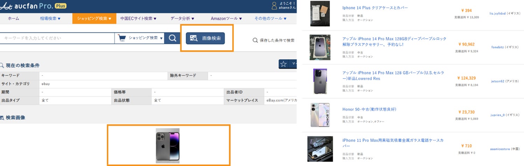This screenshot has height=166, width=524.
Task: Open the Honor 50-中古 listing
Action: click(x=369, y=109)
